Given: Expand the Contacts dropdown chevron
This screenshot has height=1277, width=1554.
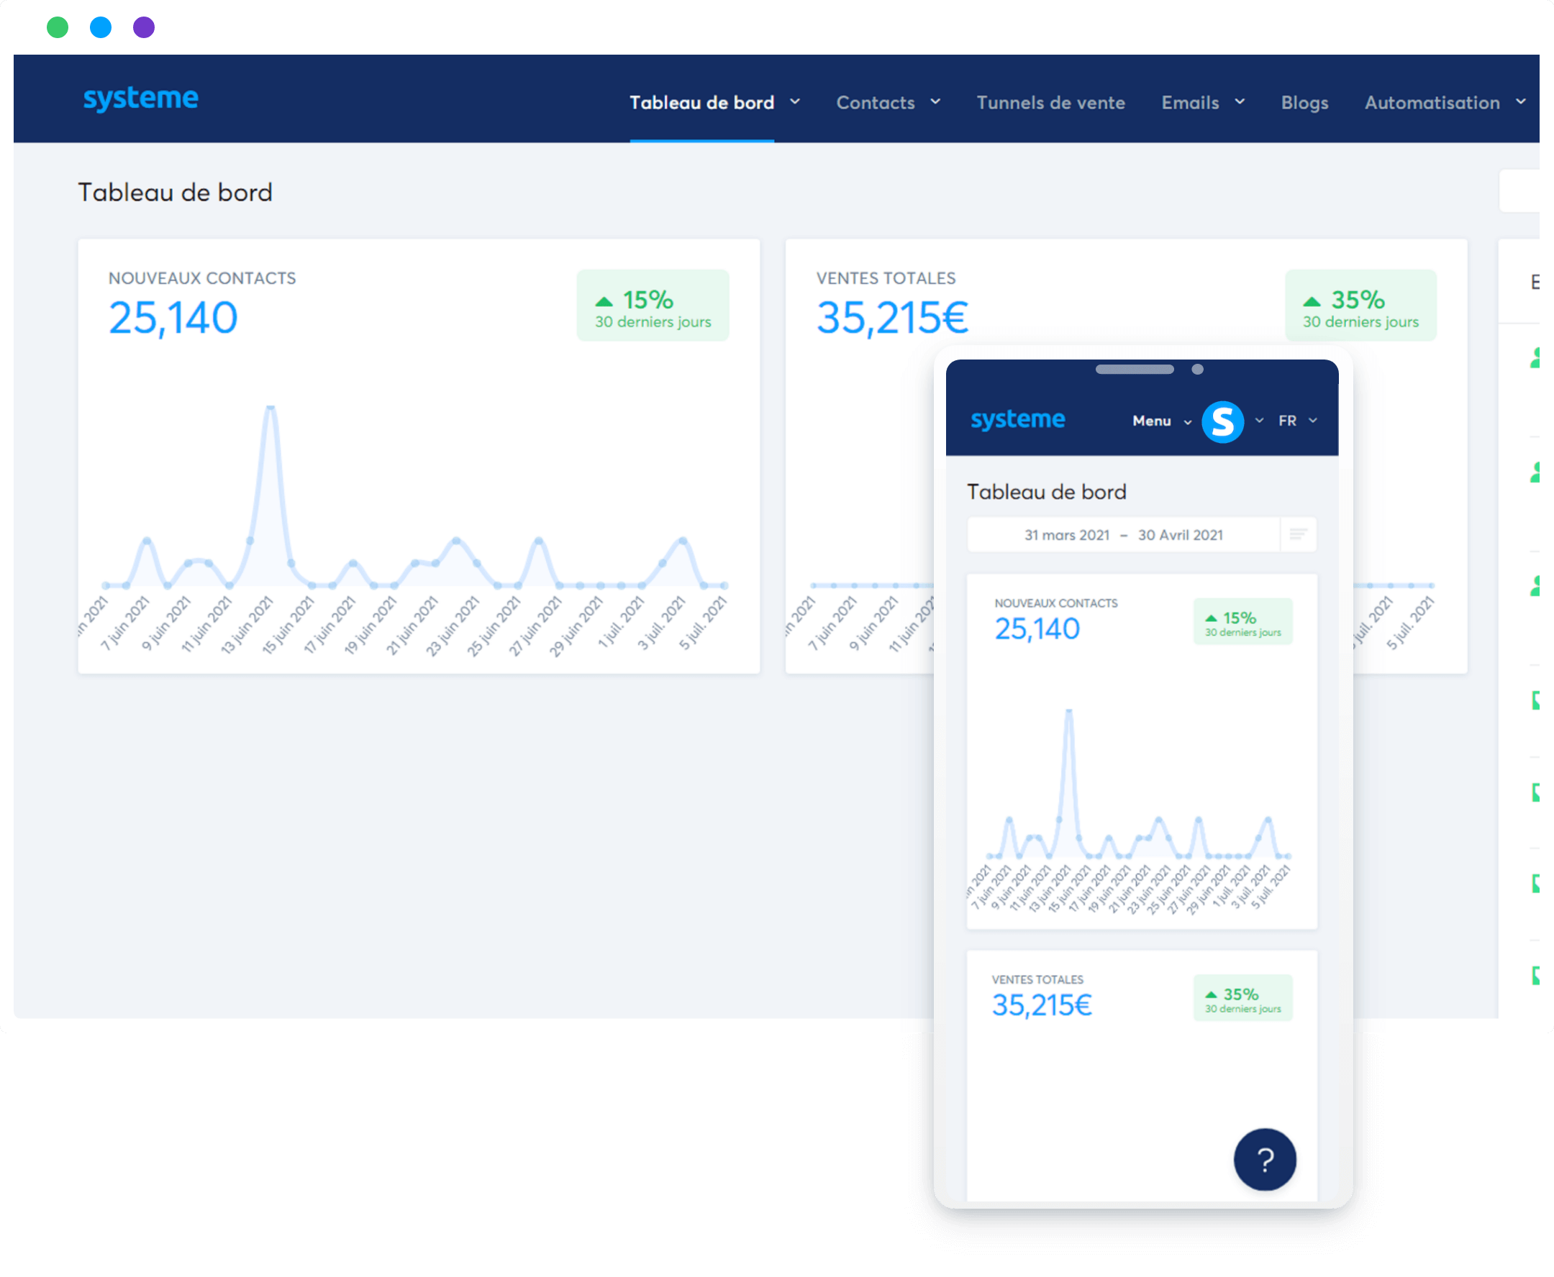Looking at the screenshot, I should [x=936, y=101].
